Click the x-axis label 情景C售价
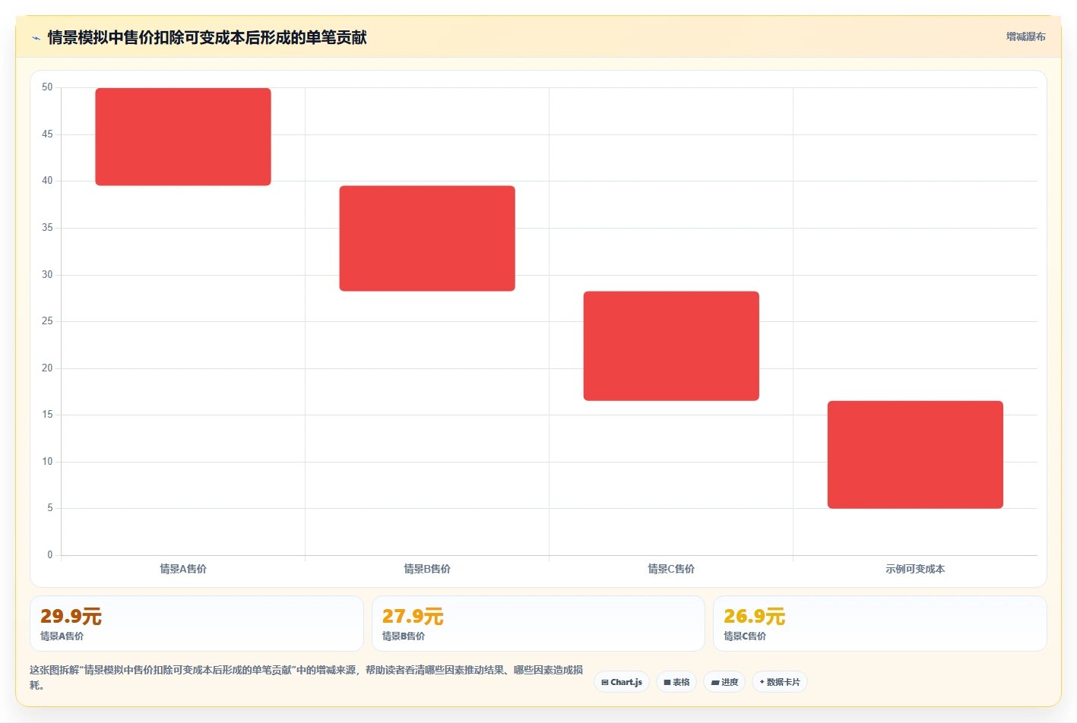 click(671, 569)
